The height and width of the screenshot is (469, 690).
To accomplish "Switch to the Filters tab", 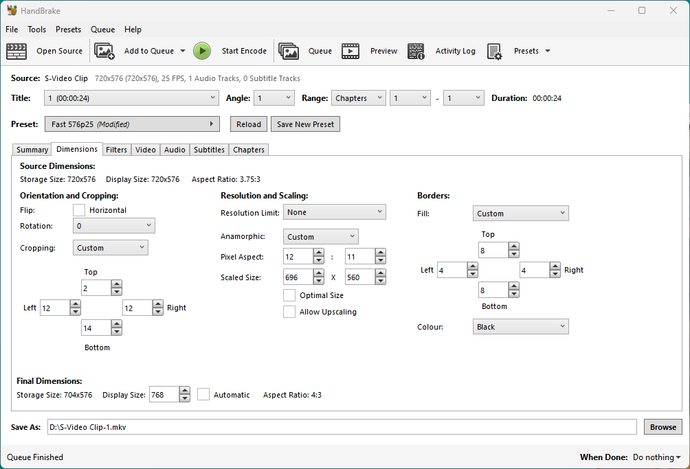I will point(116,150).
